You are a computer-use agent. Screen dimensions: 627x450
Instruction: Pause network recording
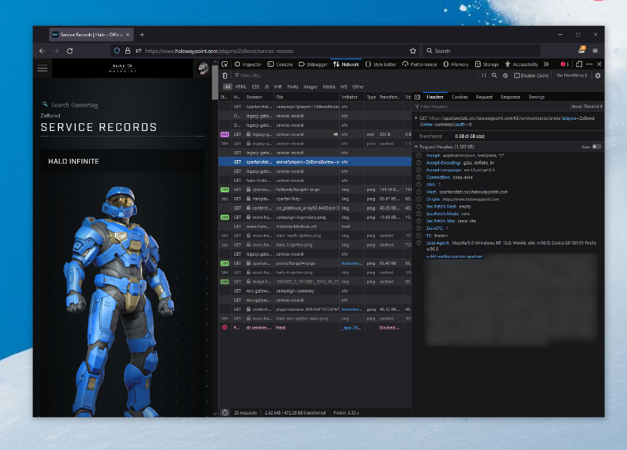(483, 75)
